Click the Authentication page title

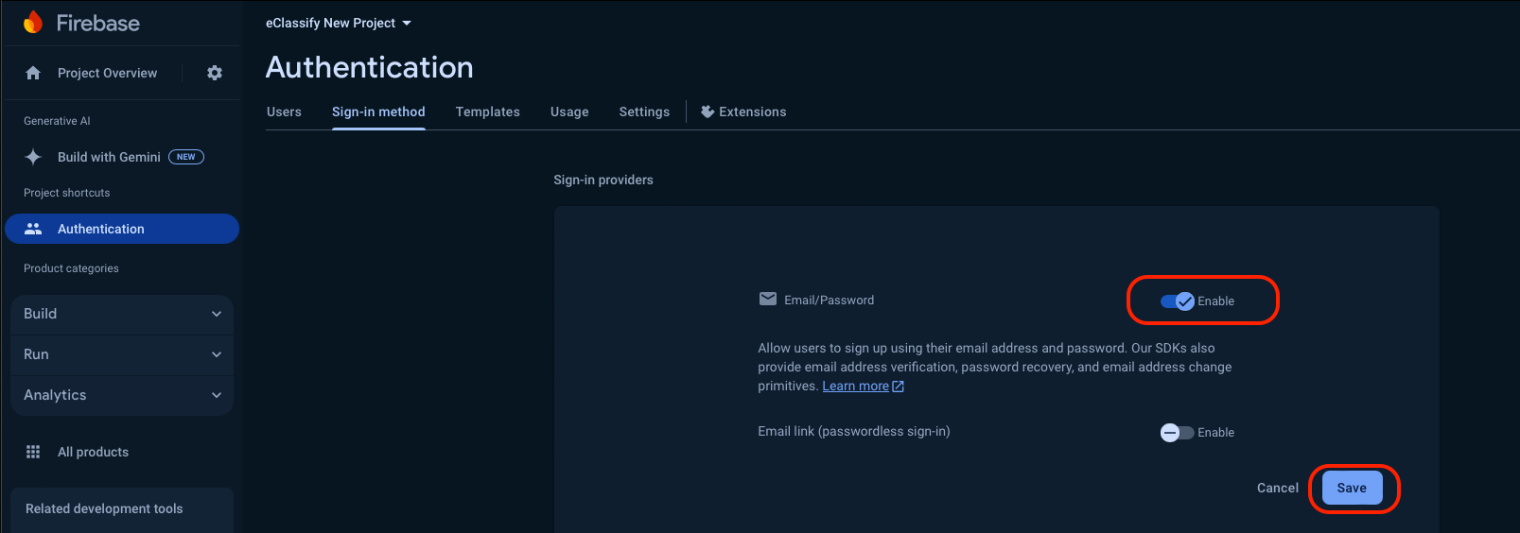(x=370, y=67)
